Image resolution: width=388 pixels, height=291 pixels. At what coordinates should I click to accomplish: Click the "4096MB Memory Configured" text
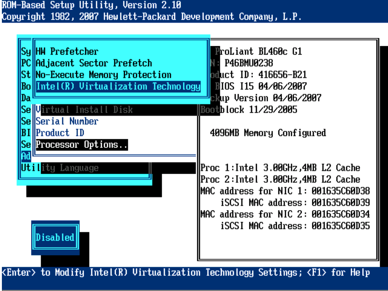[268, 133]
